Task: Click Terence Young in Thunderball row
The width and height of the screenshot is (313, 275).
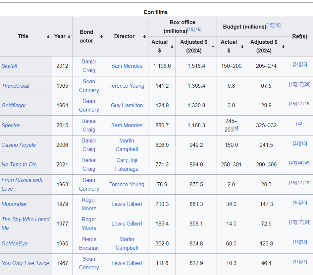Action: (127, 86)
